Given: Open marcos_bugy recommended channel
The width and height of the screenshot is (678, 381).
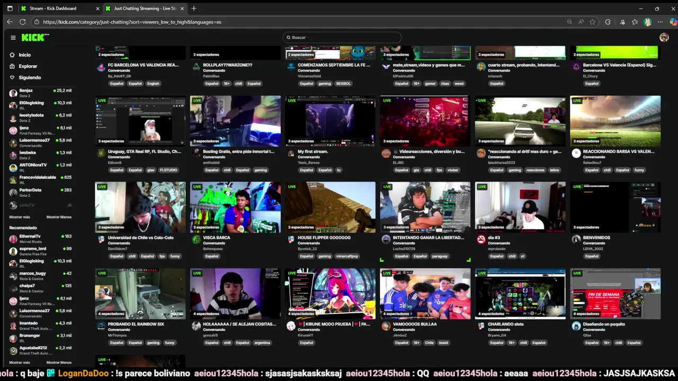Looking at the screenshot, I should pos(40,276).
